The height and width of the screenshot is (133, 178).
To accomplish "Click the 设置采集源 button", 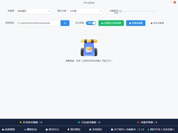I will coord(136,23).
